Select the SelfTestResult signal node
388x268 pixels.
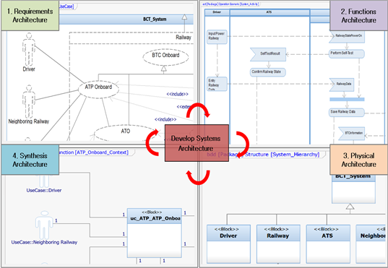[268, 54]
